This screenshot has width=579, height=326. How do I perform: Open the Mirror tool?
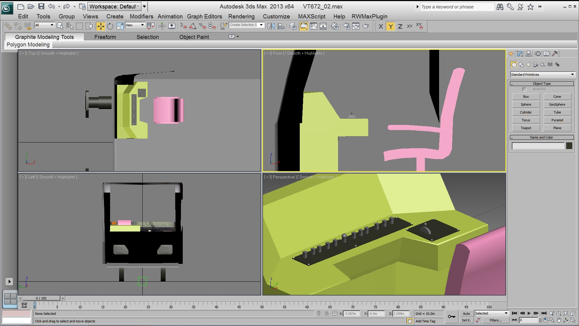point(271,27)
